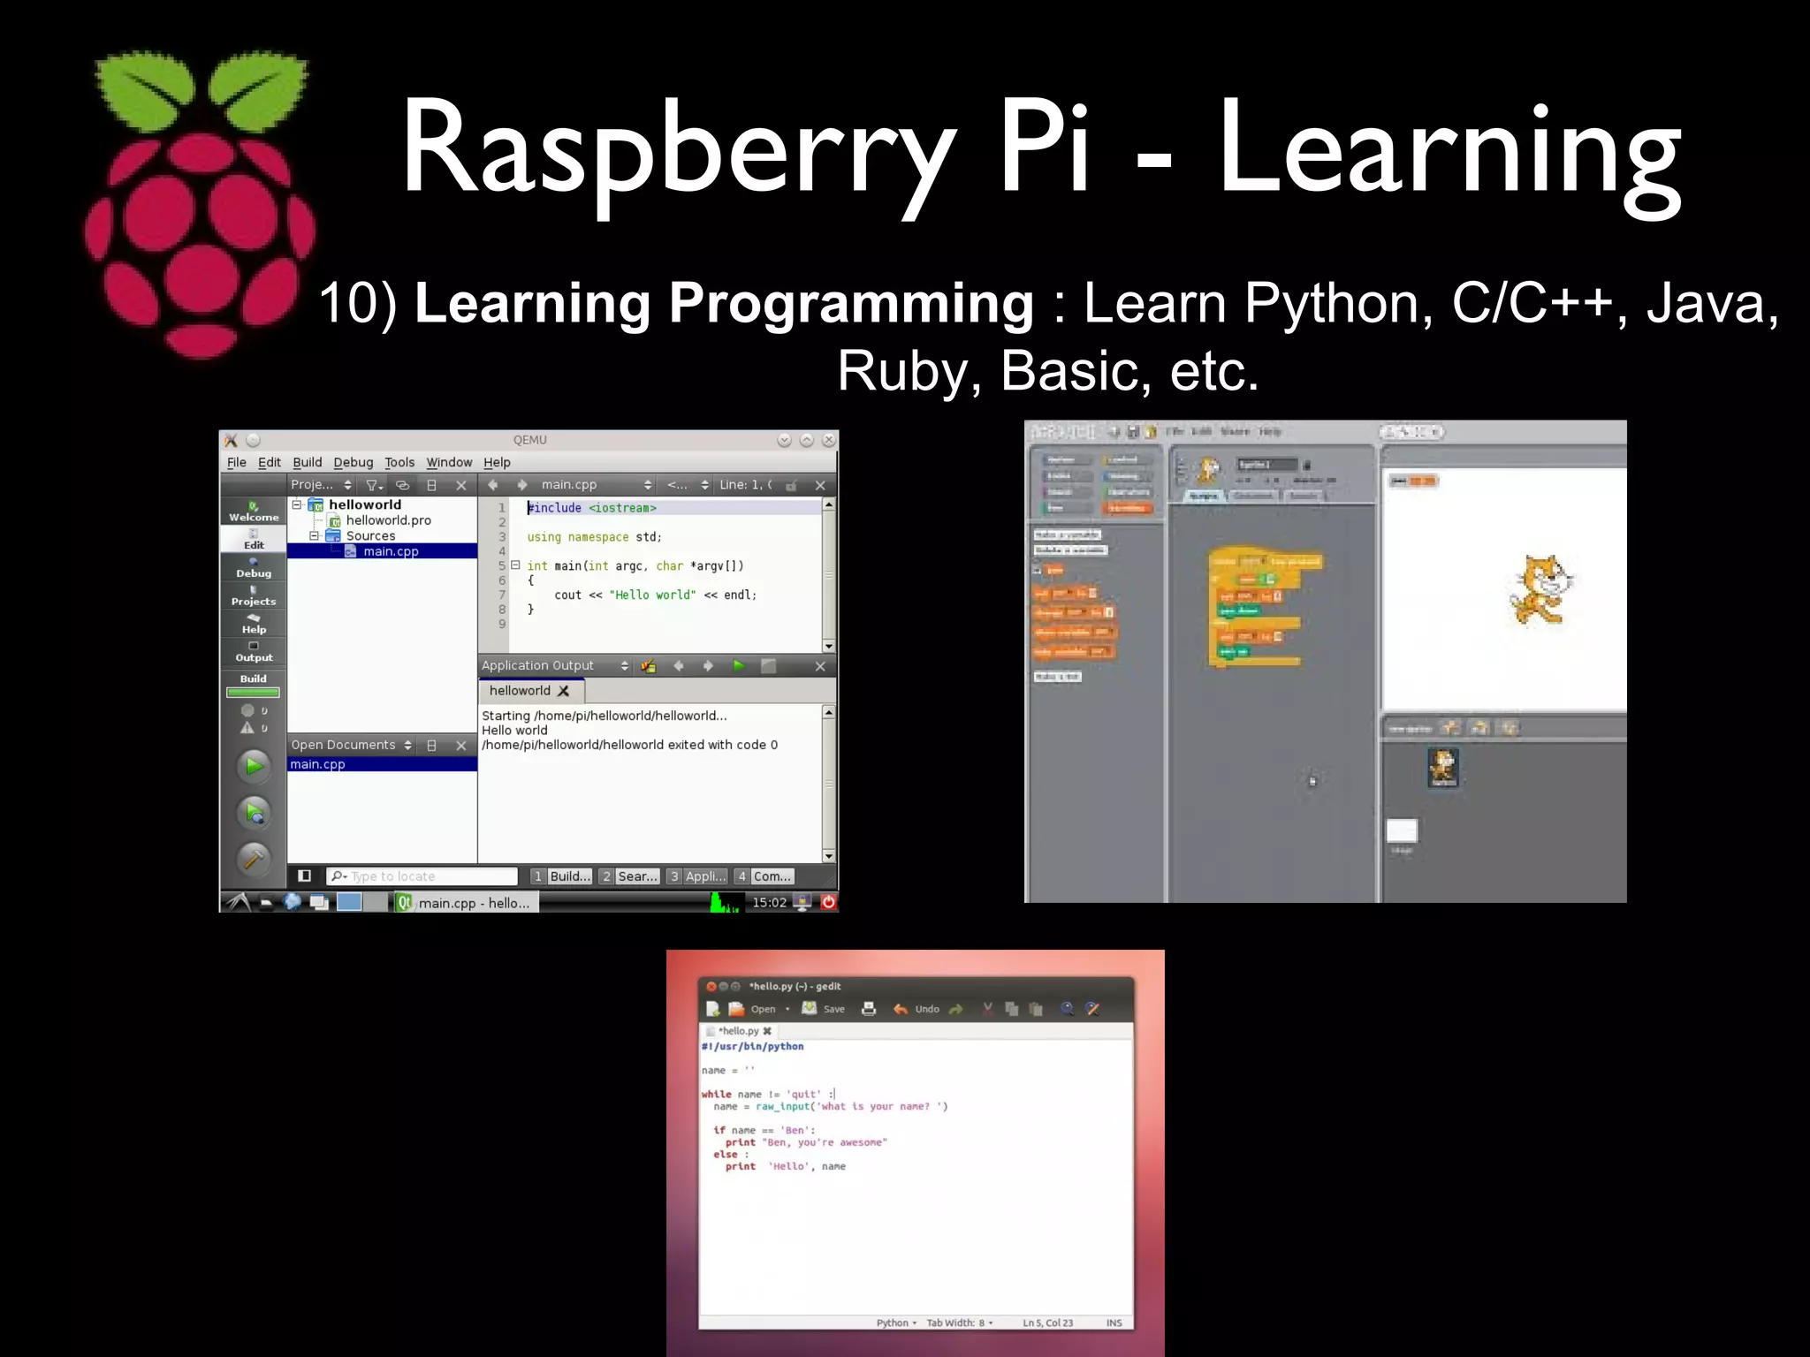Click the New document icon in gedit

(x=713, y=1009)
